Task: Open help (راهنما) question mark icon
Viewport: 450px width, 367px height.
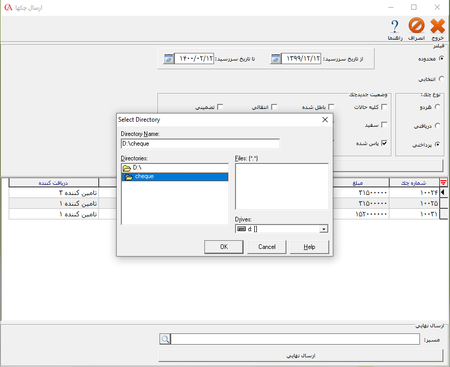Action: point(394,26)
